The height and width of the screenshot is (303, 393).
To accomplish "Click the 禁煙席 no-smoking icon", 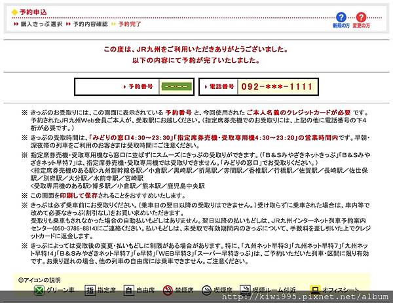I will point(168,291).
